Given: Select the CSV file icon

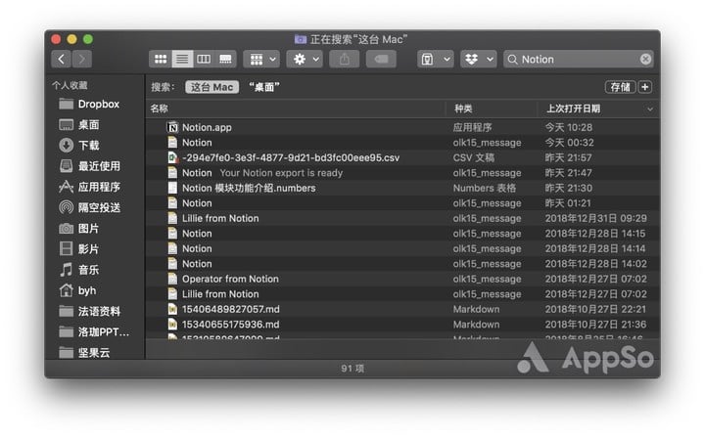Looking at the screenshot, I should [172, 157].
